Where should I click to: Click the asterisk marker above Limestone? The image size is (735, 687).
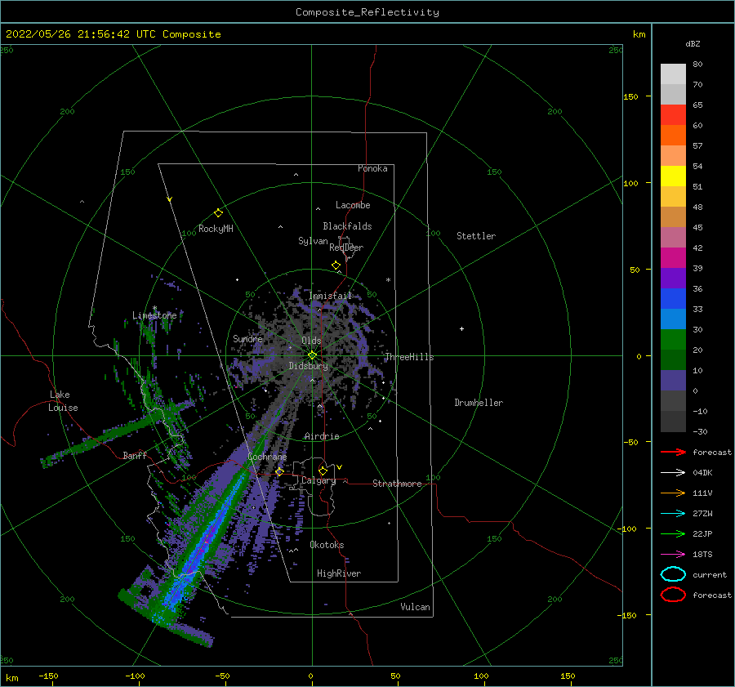pyautogui.click(x=154, y=308)
